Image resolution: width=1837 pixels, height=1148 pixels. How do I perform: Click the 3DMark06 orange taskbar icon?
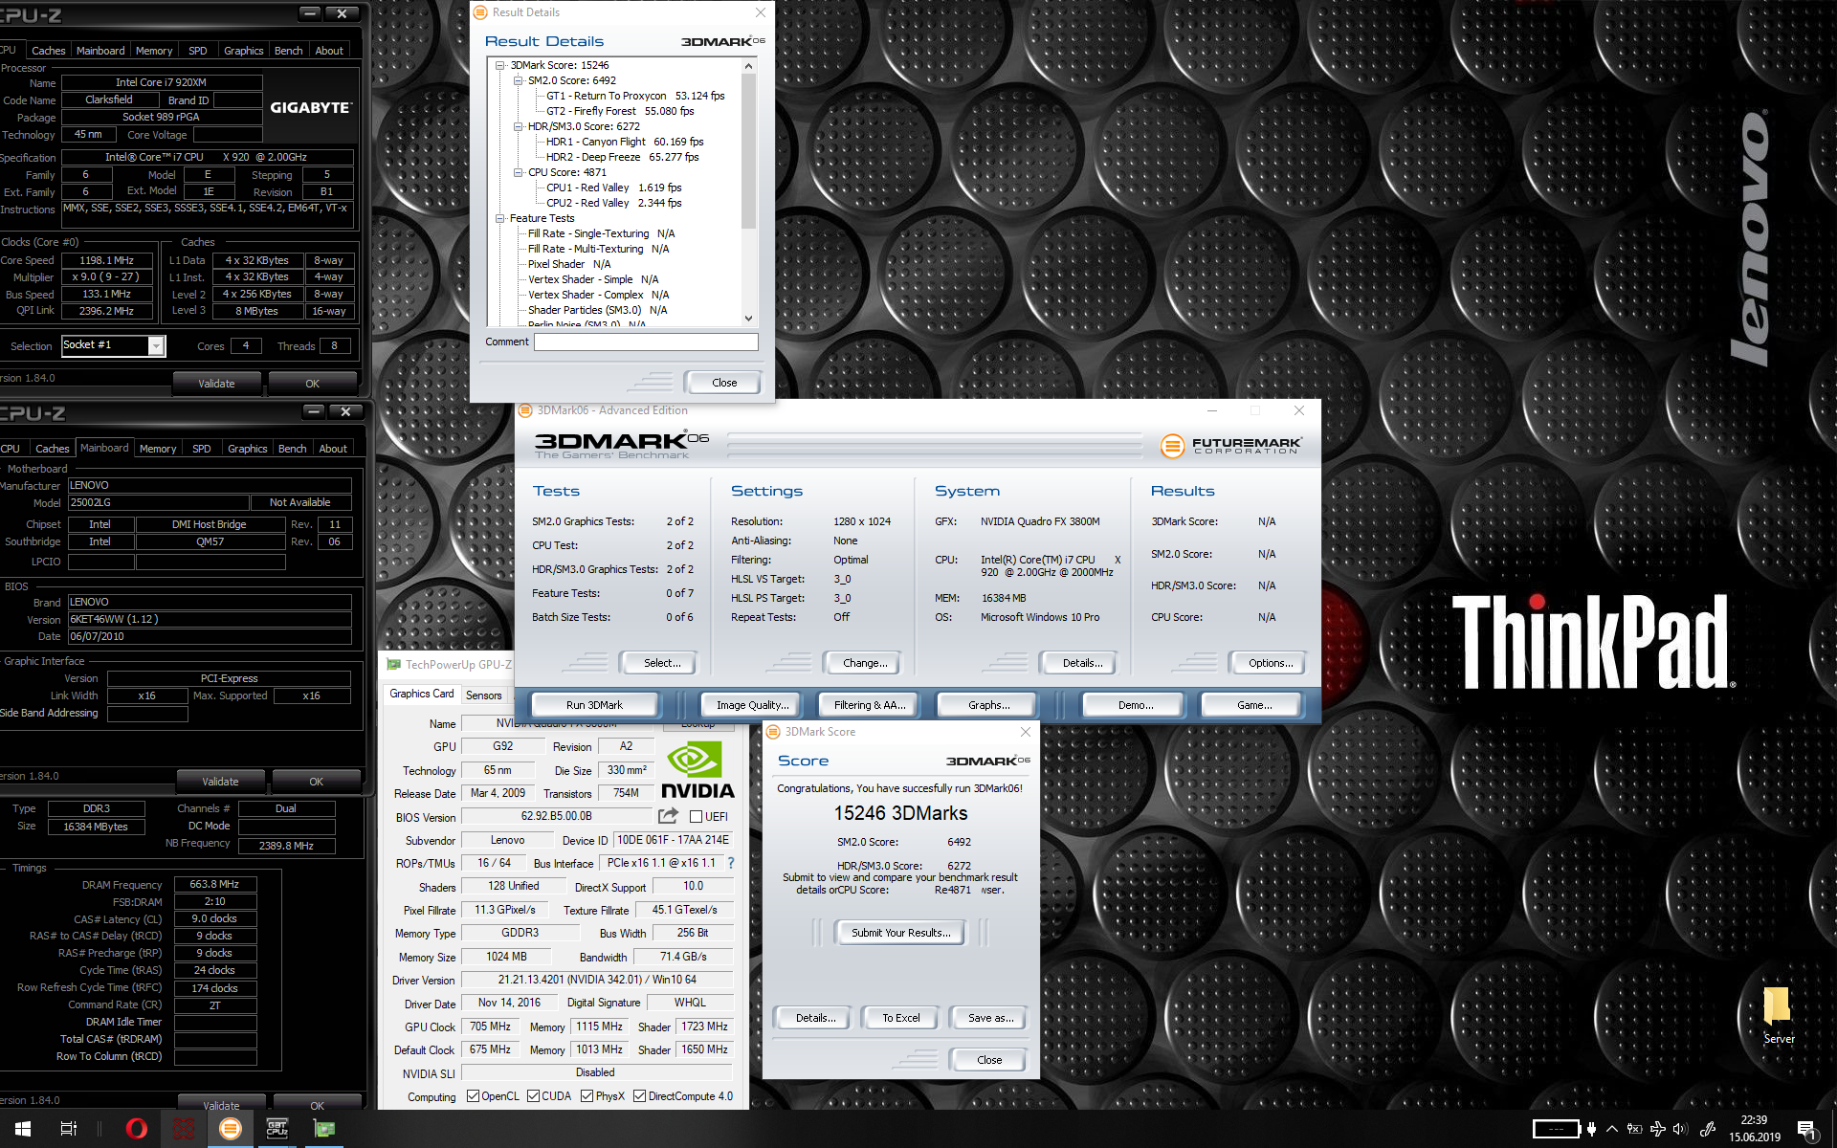point(231,1129)
